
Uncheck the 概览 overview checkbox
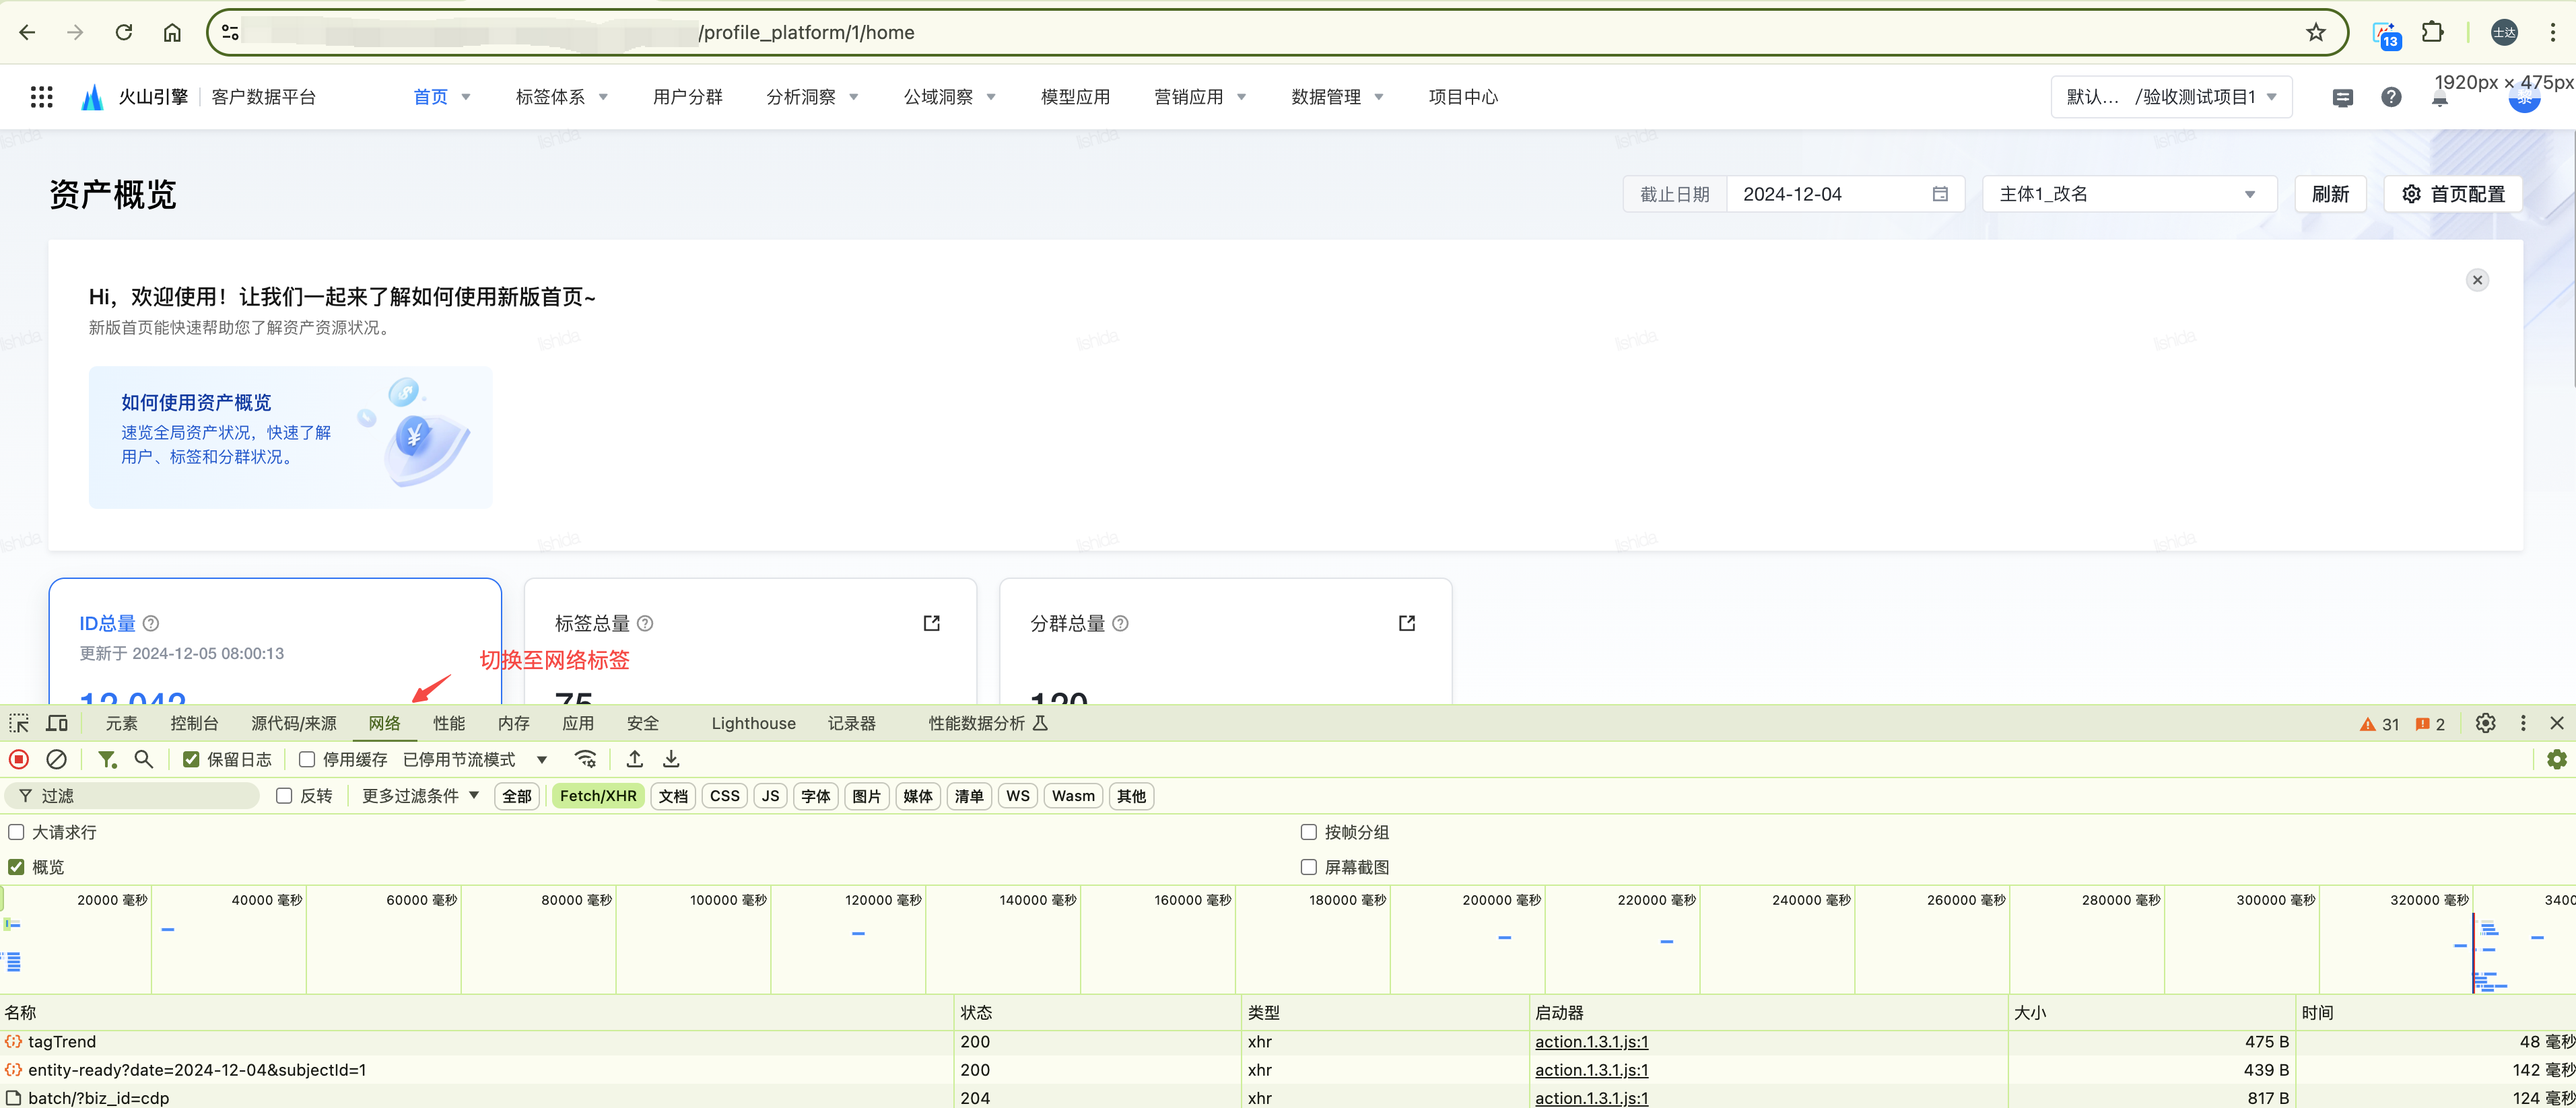[16, 867]
